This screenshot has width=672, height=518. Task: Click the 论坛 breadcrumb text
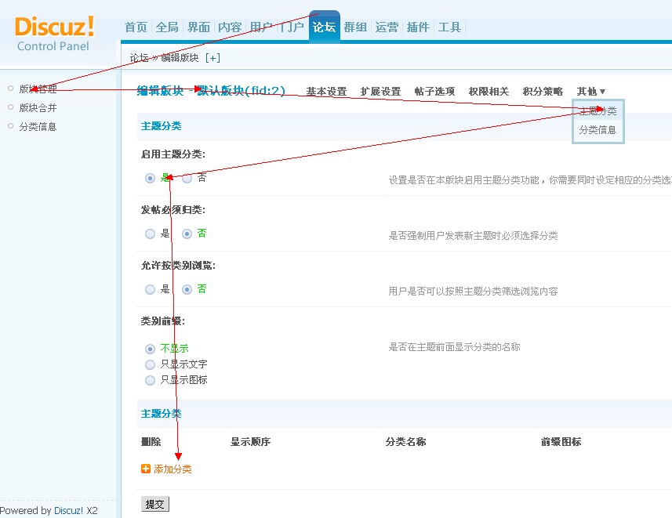(x=140, y=58)
